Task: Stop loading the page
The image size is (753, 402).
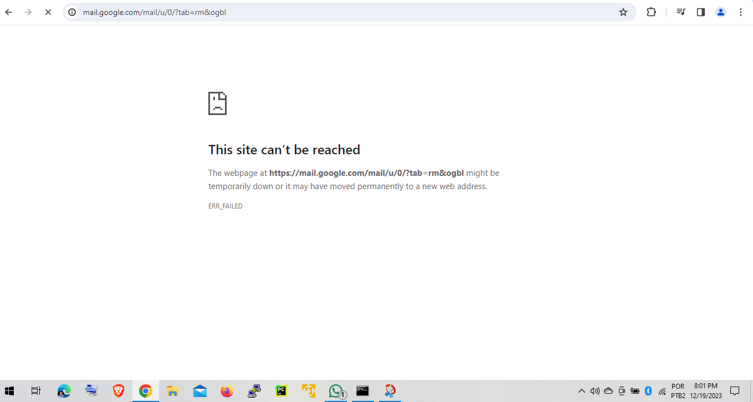Action: (48, 12)
